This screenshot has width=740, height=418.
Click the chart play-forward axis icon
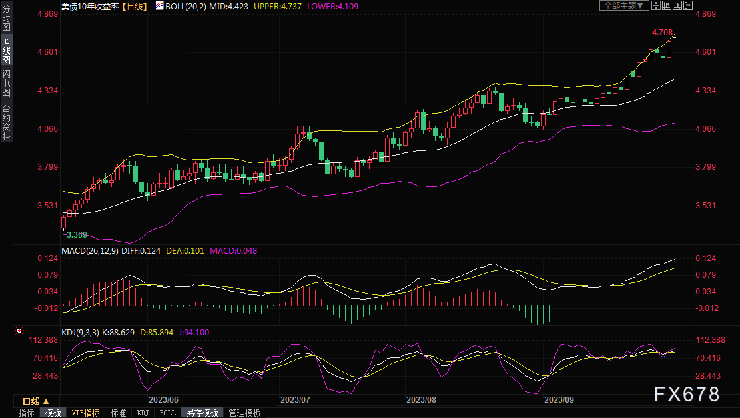[x=677, y=6]
